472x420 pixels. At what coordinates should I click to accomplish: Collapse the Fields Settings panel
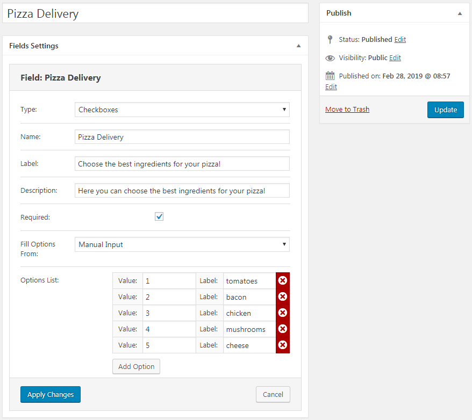pos(298,46)
